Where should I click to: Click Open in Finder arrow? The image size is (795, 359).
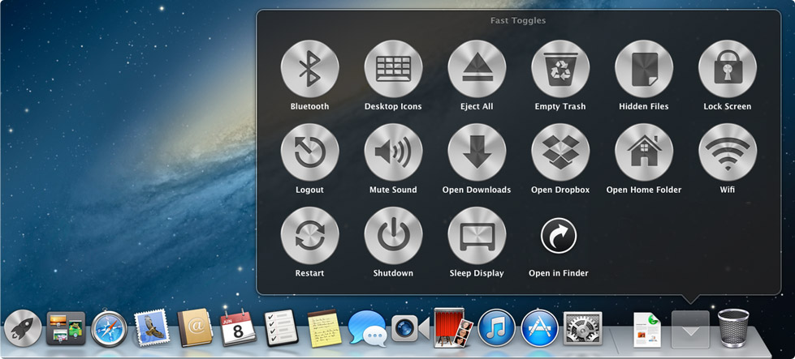pos(559,237)
